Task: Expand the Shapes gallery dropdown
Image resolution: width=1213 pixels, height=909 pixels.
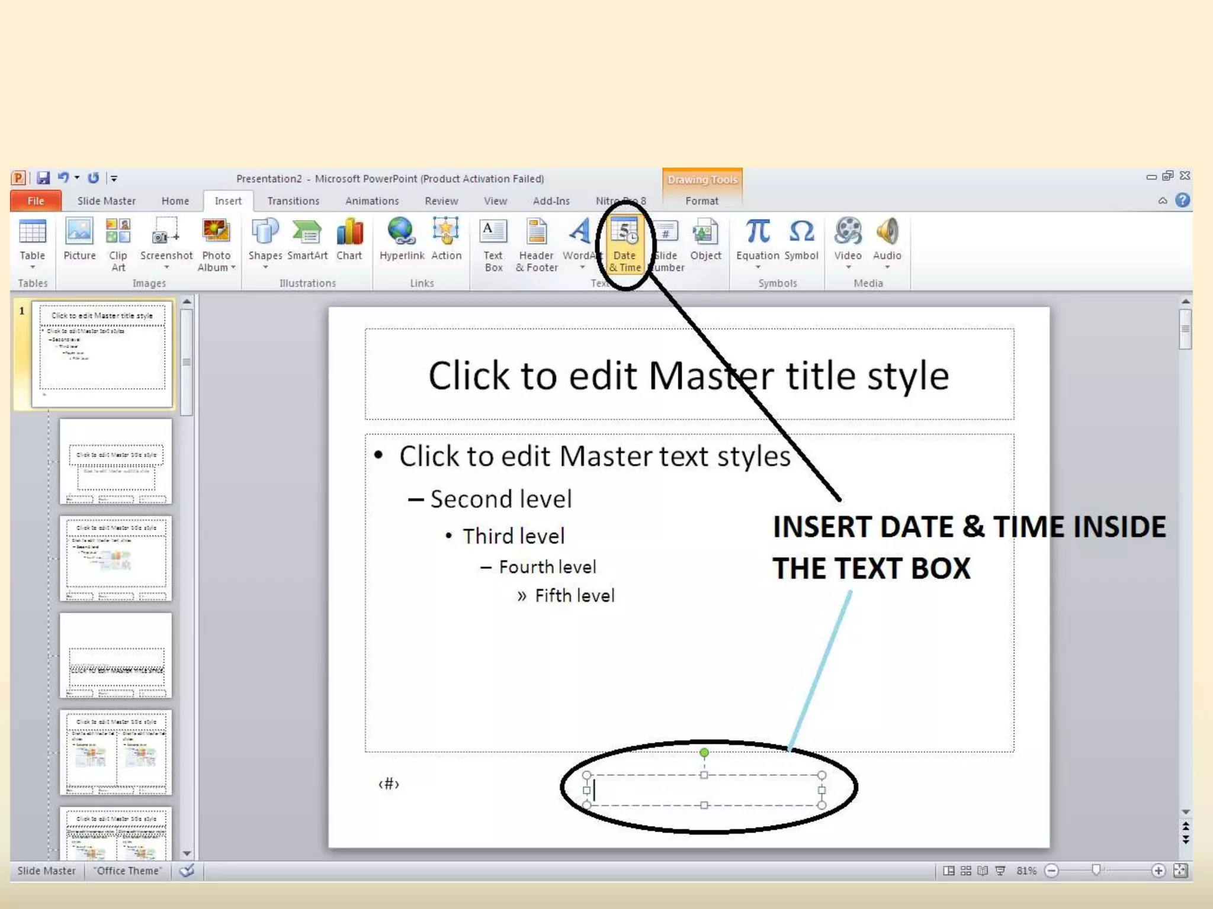Action: pyautogui.click(x=265, y=267)
